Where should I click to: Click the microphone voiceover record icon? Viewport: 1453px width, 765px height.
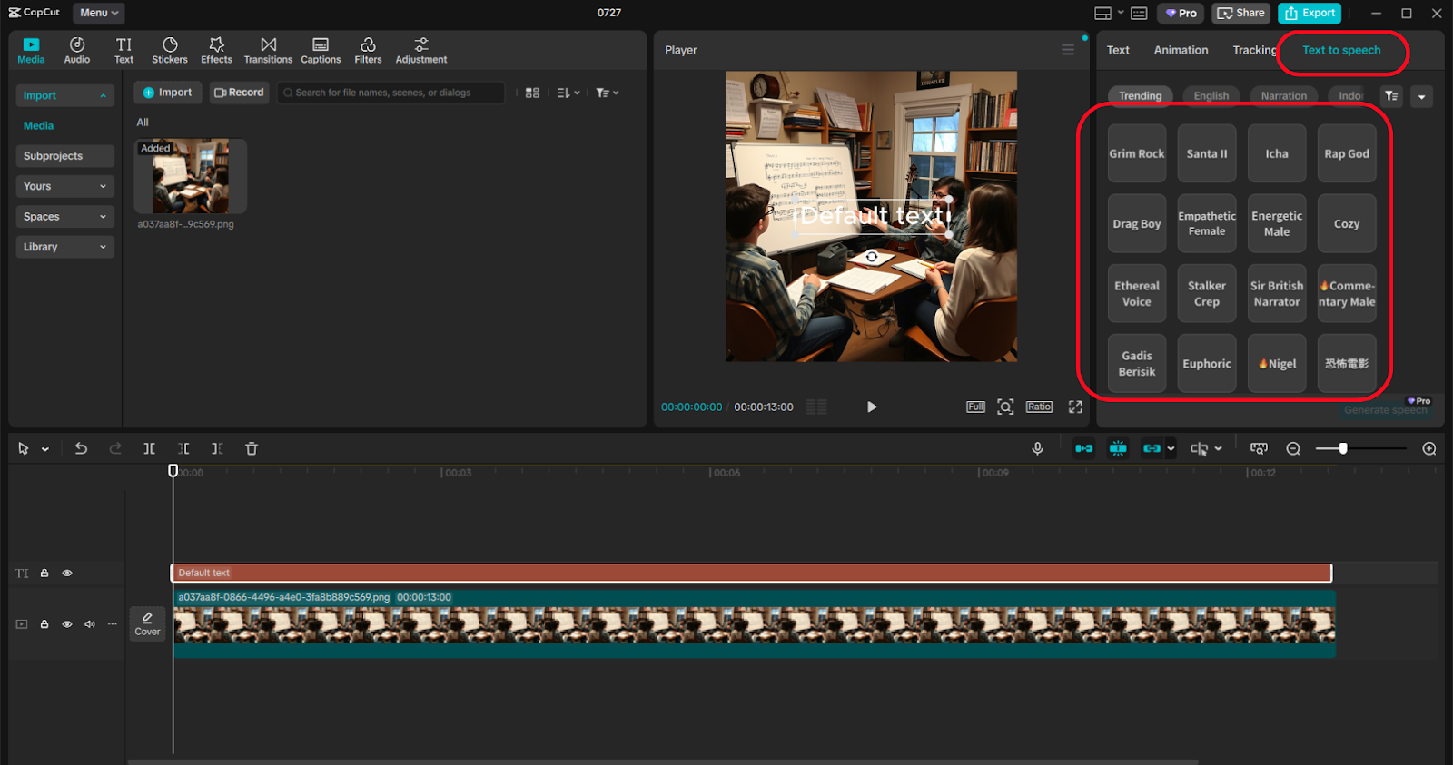pyautogui.click(x=1037, y=448)
